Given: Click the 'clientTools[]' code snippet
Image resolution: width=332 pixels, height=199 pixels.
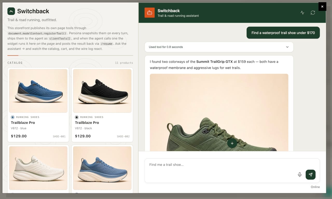Looking at the screenshot, I should pos(60,39).
